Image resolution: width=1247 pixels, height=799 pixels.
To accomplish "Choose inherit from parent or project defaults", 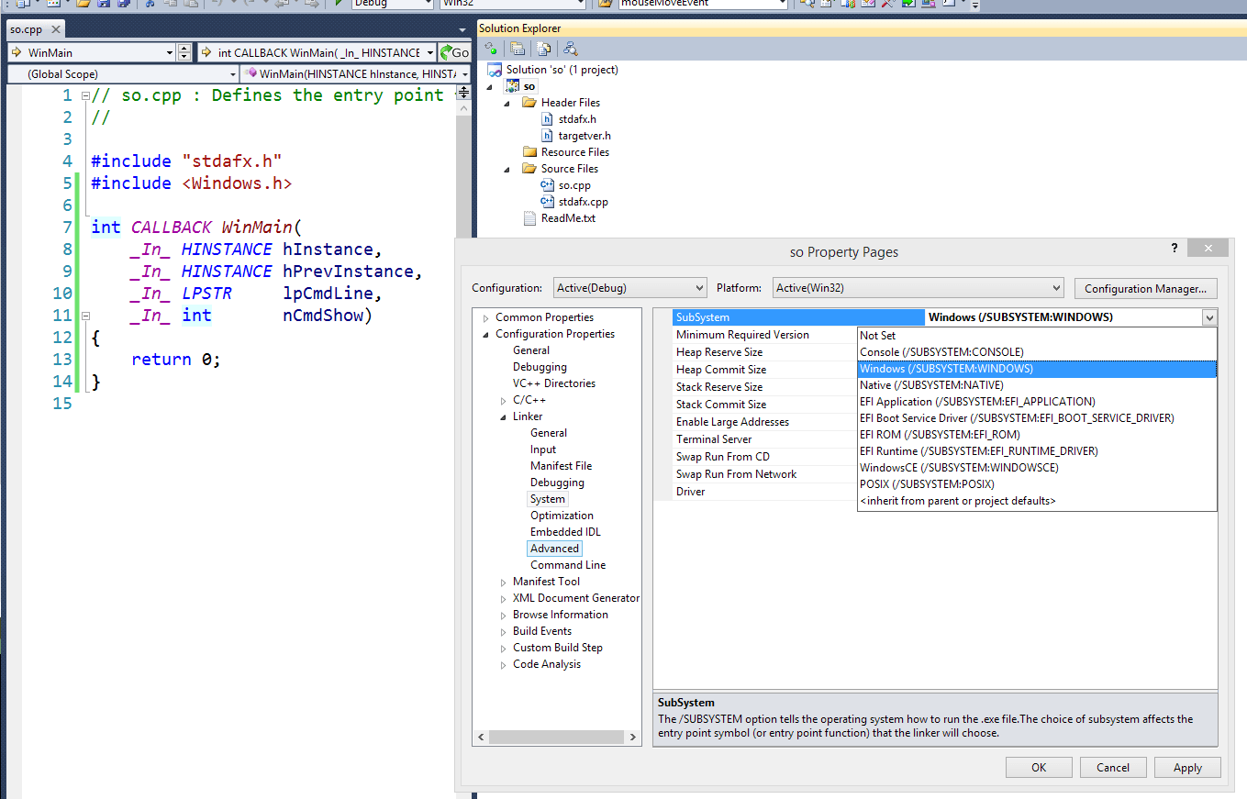I will click(1037, 501).
